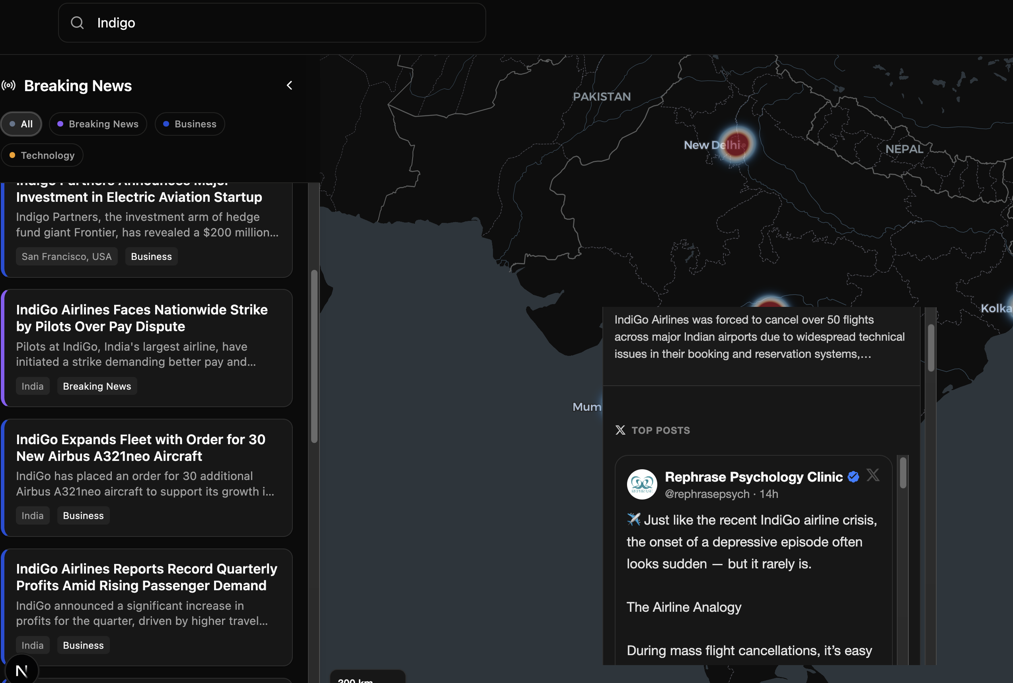Viewport: 1013px width, 683px height.
Task: Click the popup panel scrollbar thumb
Action: click(931, 347)
